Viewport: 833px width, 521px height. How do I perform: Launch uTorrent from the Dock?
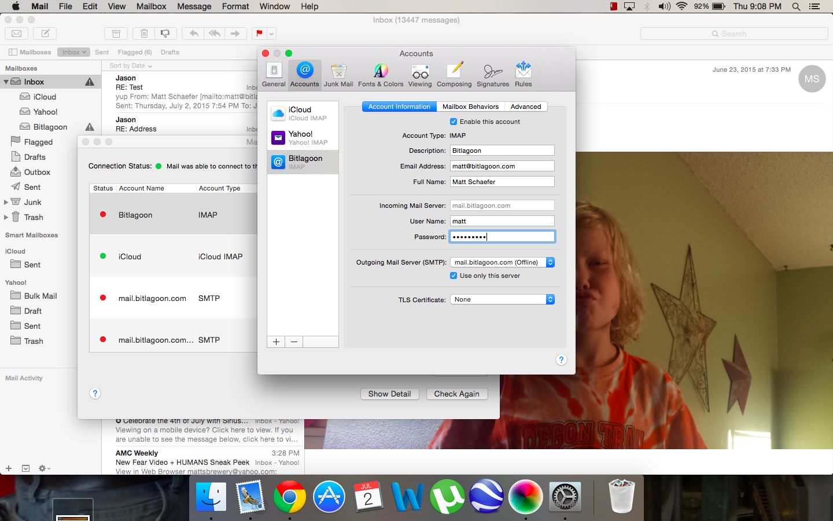click(x=447, y=497)
